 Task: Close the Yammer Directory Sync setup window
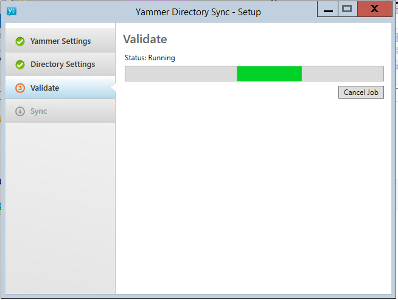[375, 9]
